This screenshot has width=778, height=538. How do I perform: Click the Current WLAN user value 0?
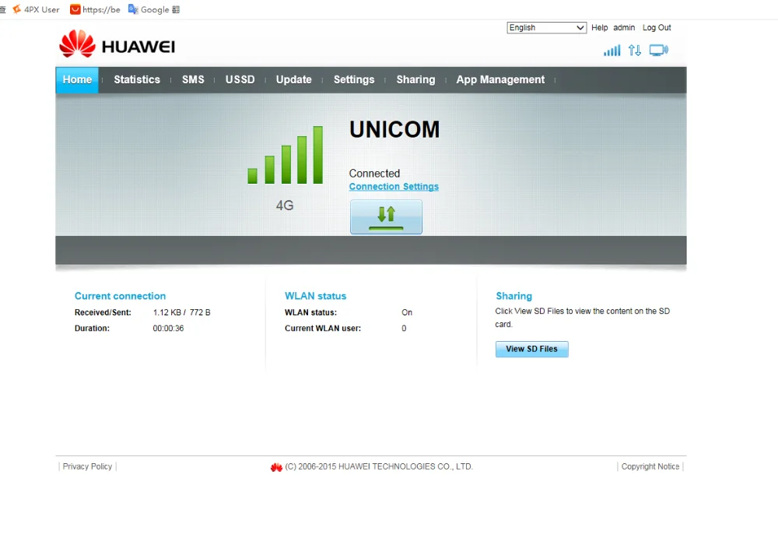point(404,329)
